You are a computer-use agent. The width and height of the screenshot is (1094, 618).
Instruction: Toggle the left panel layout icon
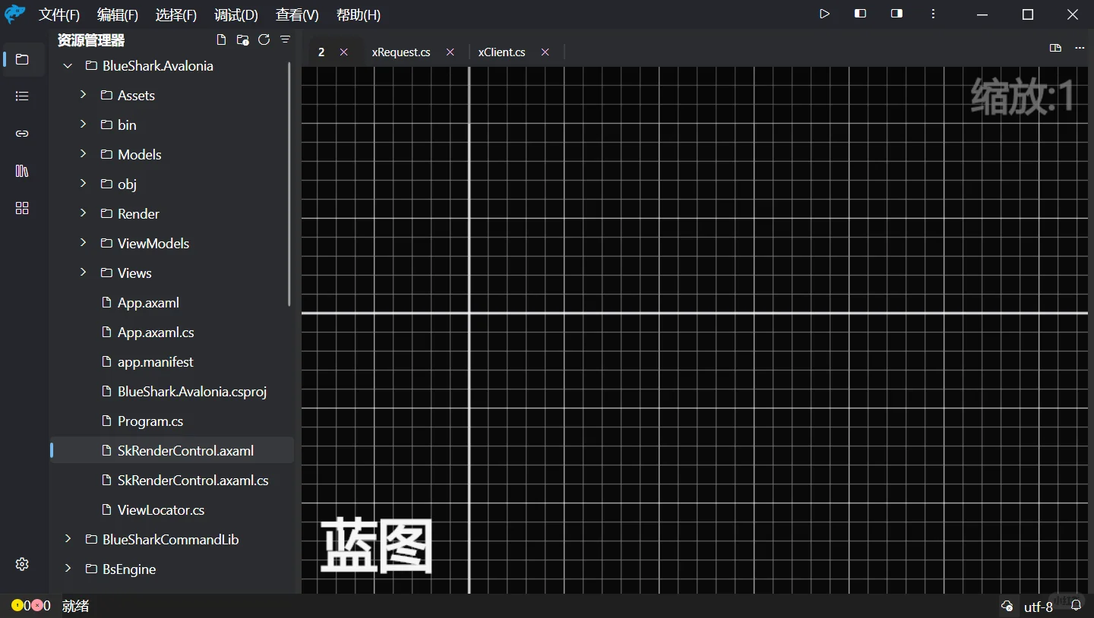coord(860,14)
